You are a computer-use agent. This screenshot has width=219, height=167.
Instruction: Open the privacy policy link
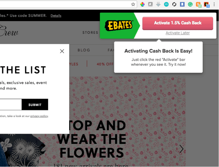click(39, 116)
